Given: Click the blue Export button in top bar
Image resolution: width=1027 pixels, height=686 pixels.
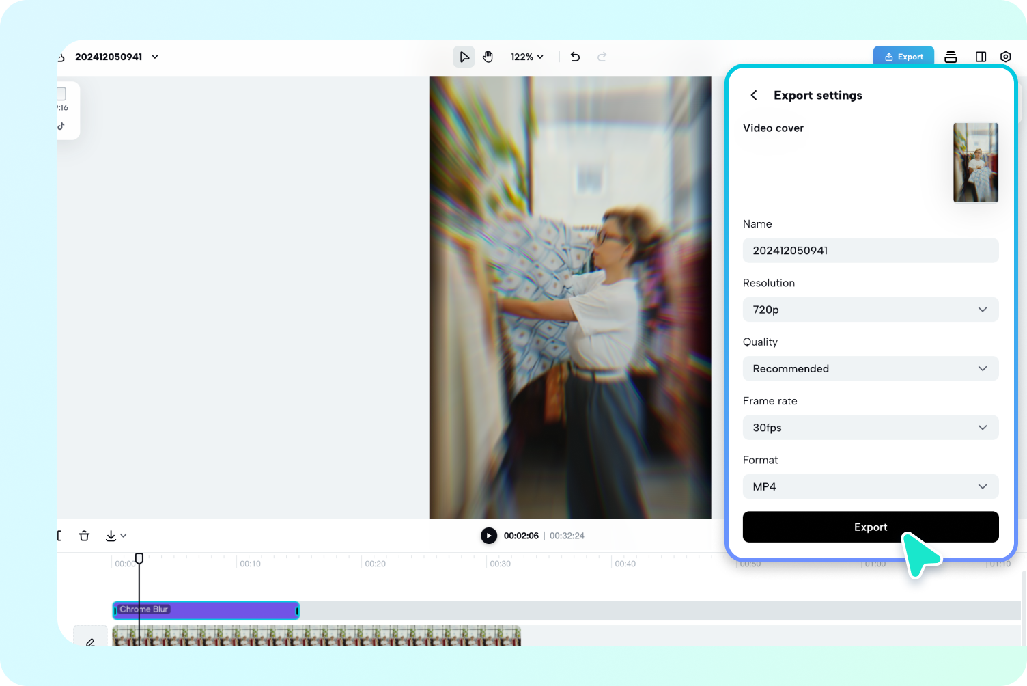Looking at the screenshot, I should [903, 57].
